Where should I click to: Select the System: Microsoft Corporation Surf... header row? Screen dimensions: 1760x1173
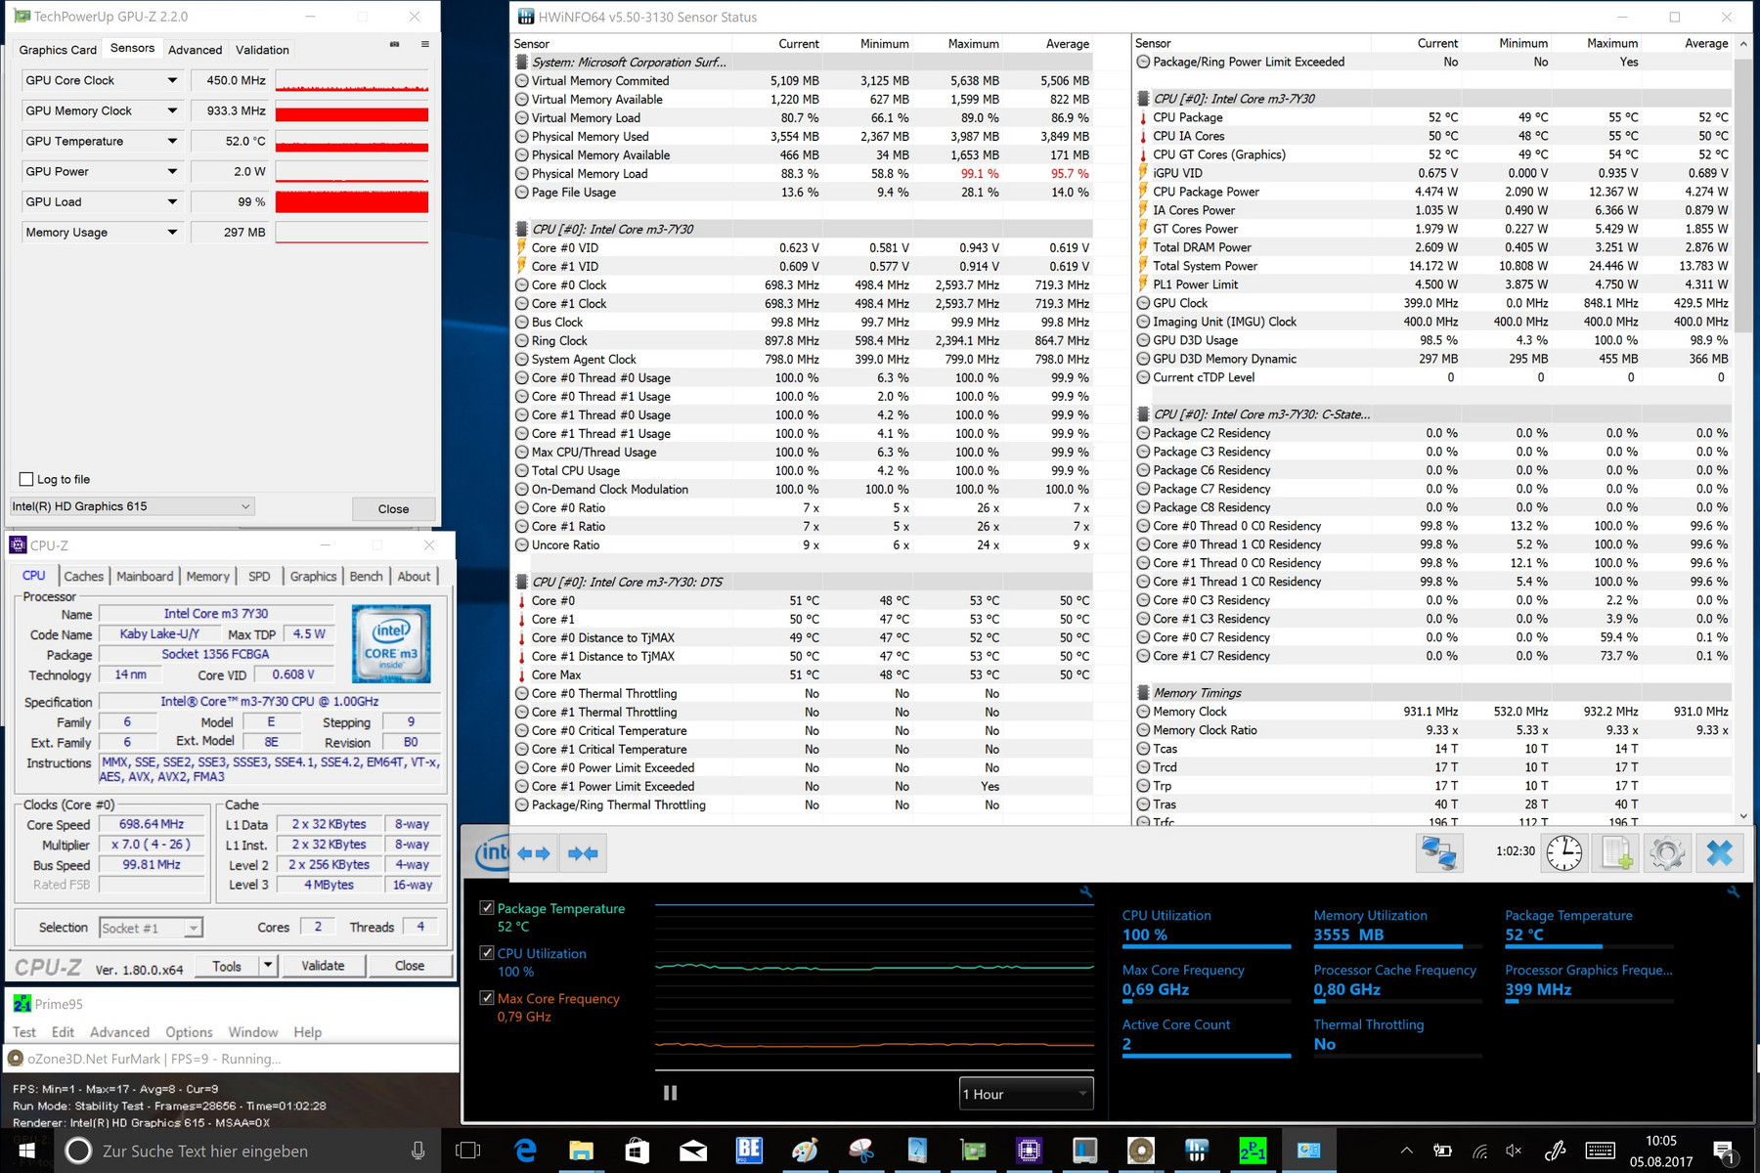803,62
